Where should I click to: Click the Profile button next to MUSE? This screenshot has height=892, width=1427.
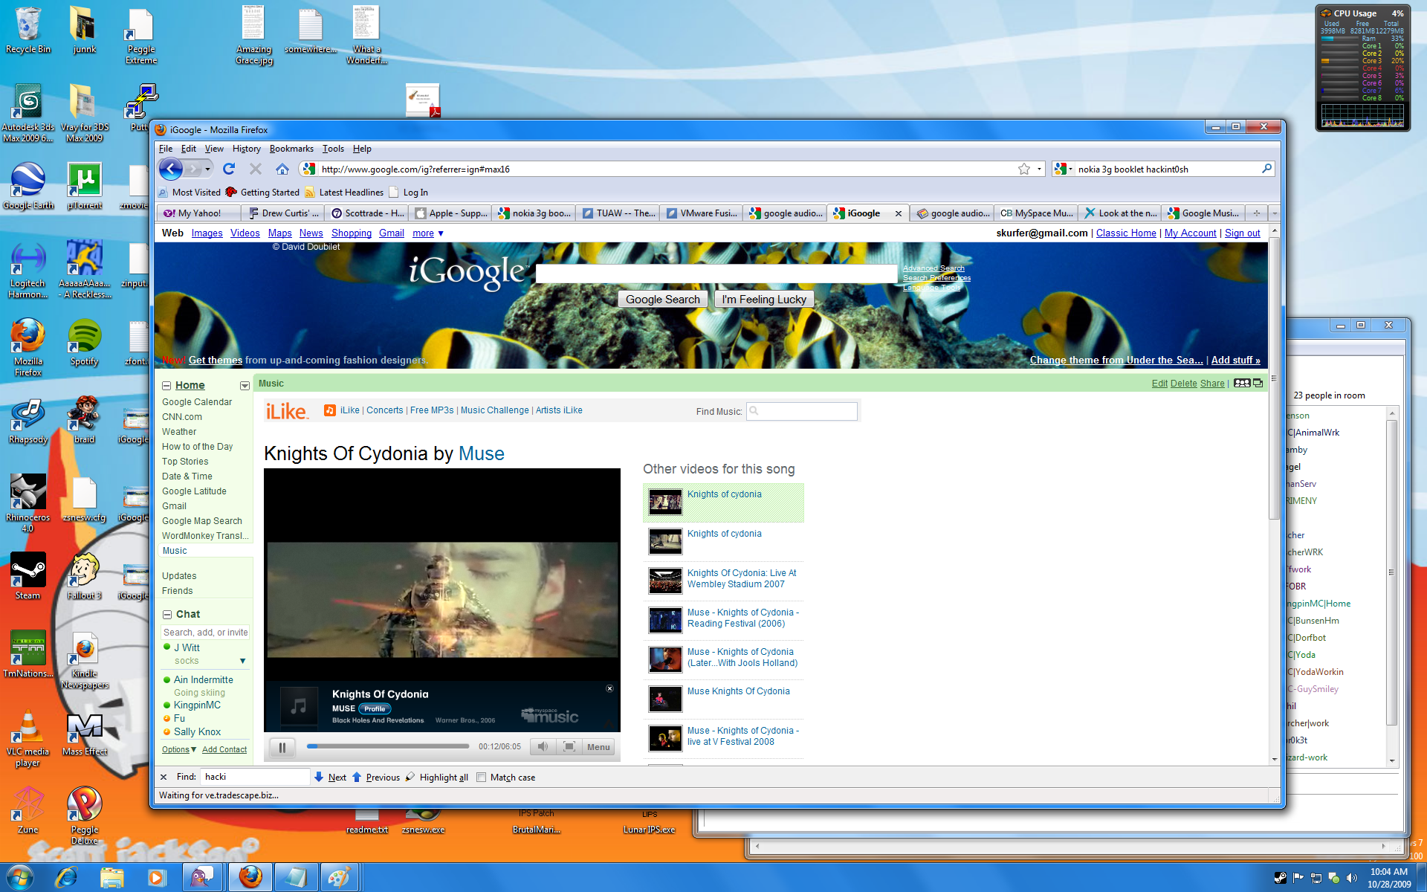(x=375, y=708)
